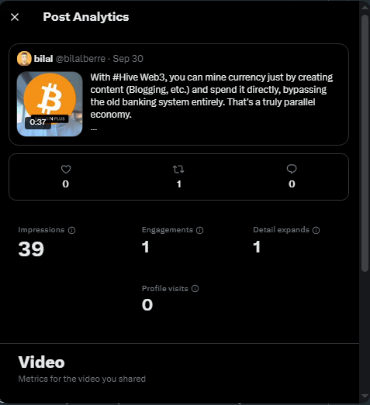The width and height of the screenshot is (370, 405).
Task: Click bilal's profile avatar
Action: pyautogui.click(x=24, y=59)
